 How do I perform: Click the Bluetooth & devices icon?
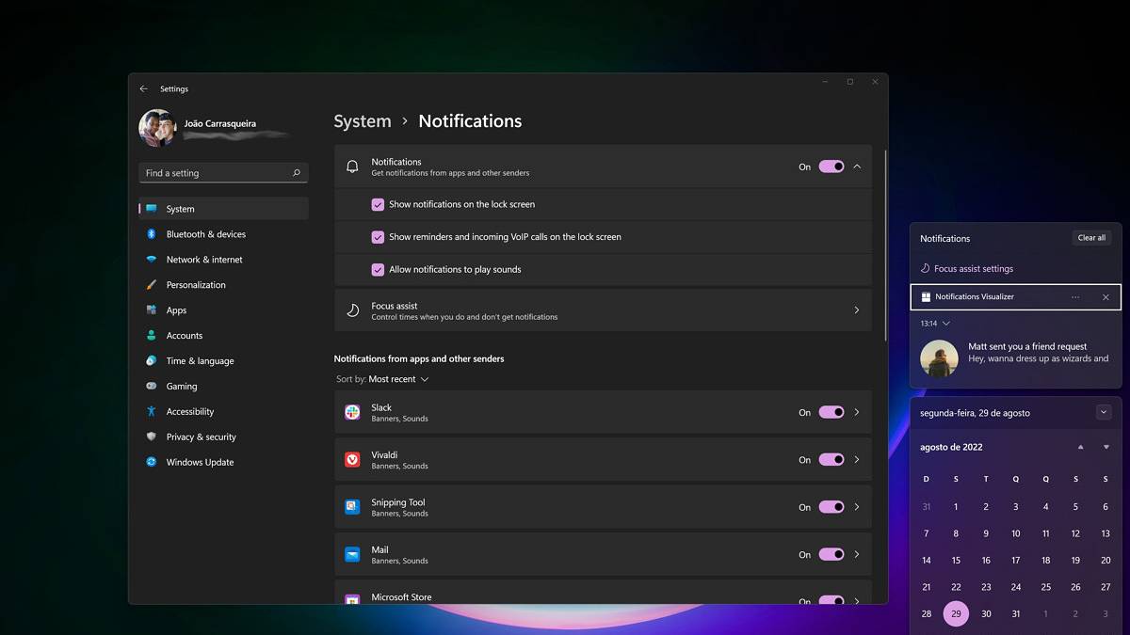click(151, 234)
